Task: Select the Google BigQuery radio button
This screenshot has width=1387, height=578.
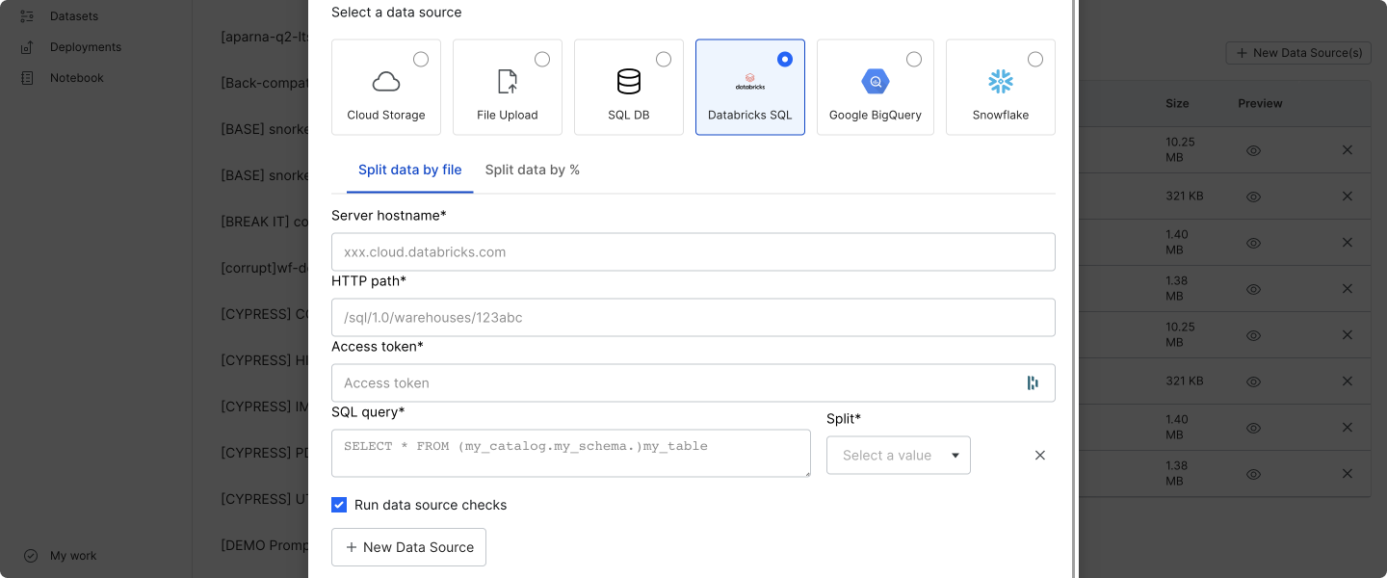Action: coord(914,60)
